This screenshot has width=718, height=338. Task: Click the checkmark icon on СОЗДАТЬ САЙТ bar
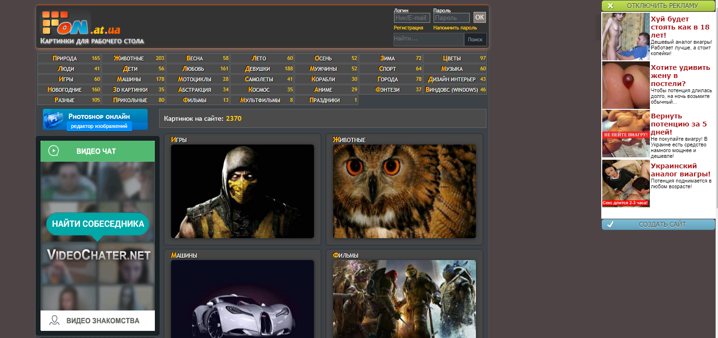(x=610, y=224)
